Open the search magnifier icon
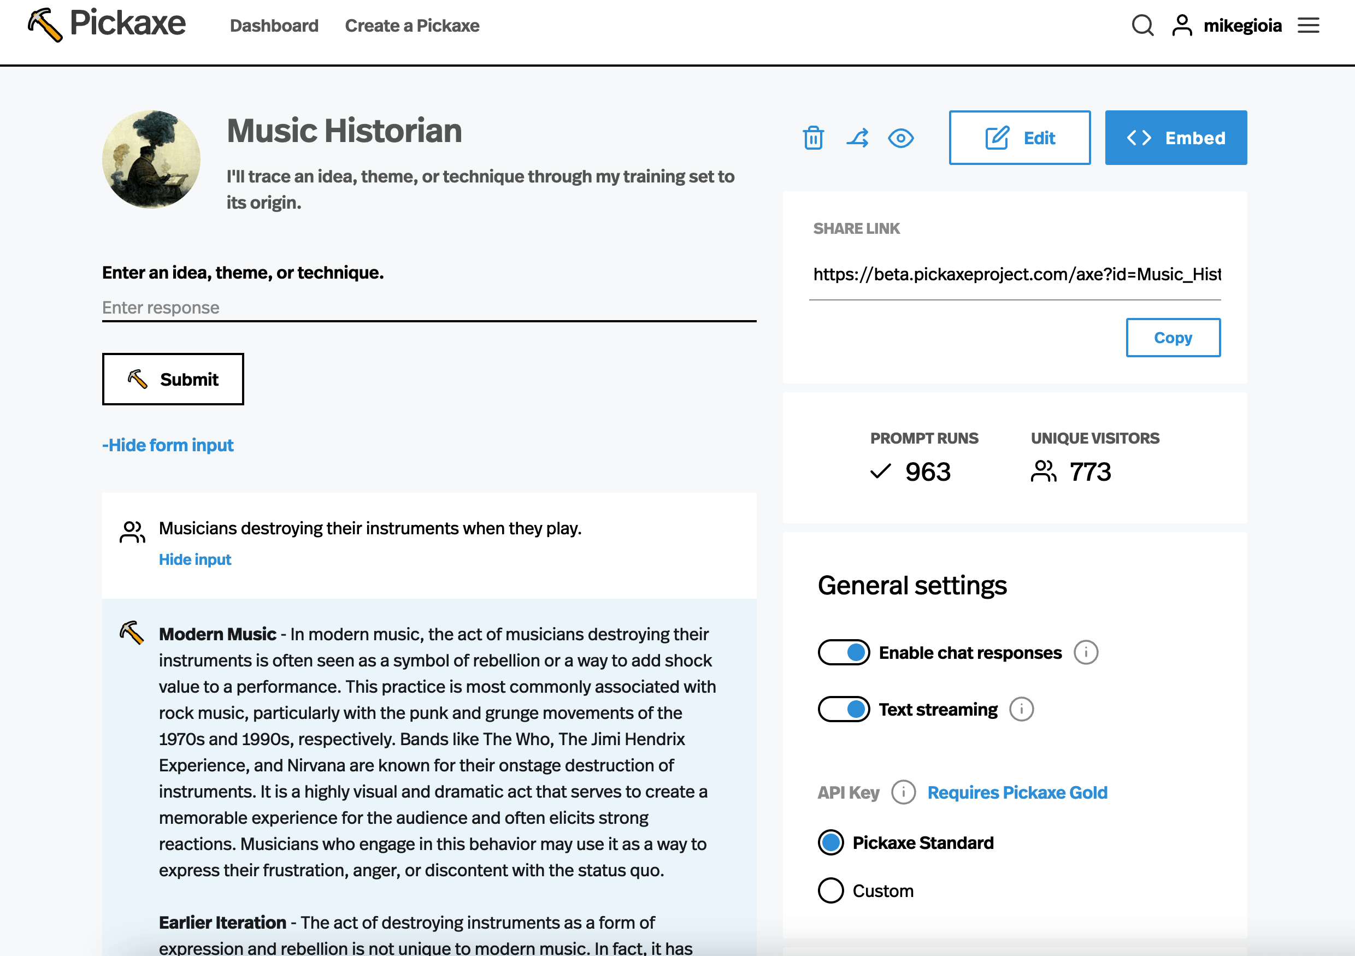The height and width of the screenshot is (956, 1355). pos(1142,25)
